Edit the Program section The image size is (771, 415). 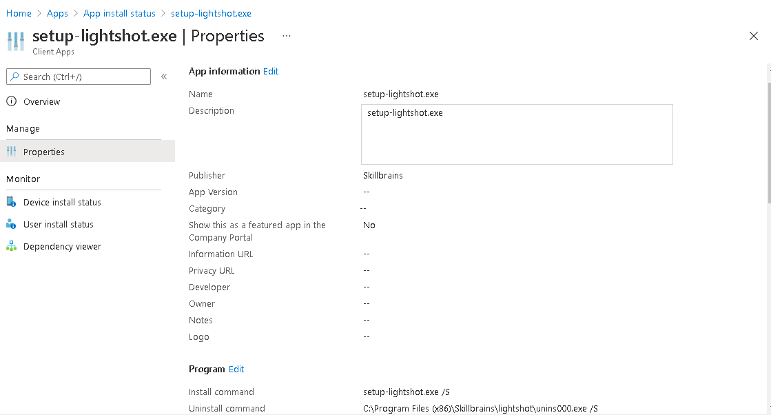click(236, 369)
